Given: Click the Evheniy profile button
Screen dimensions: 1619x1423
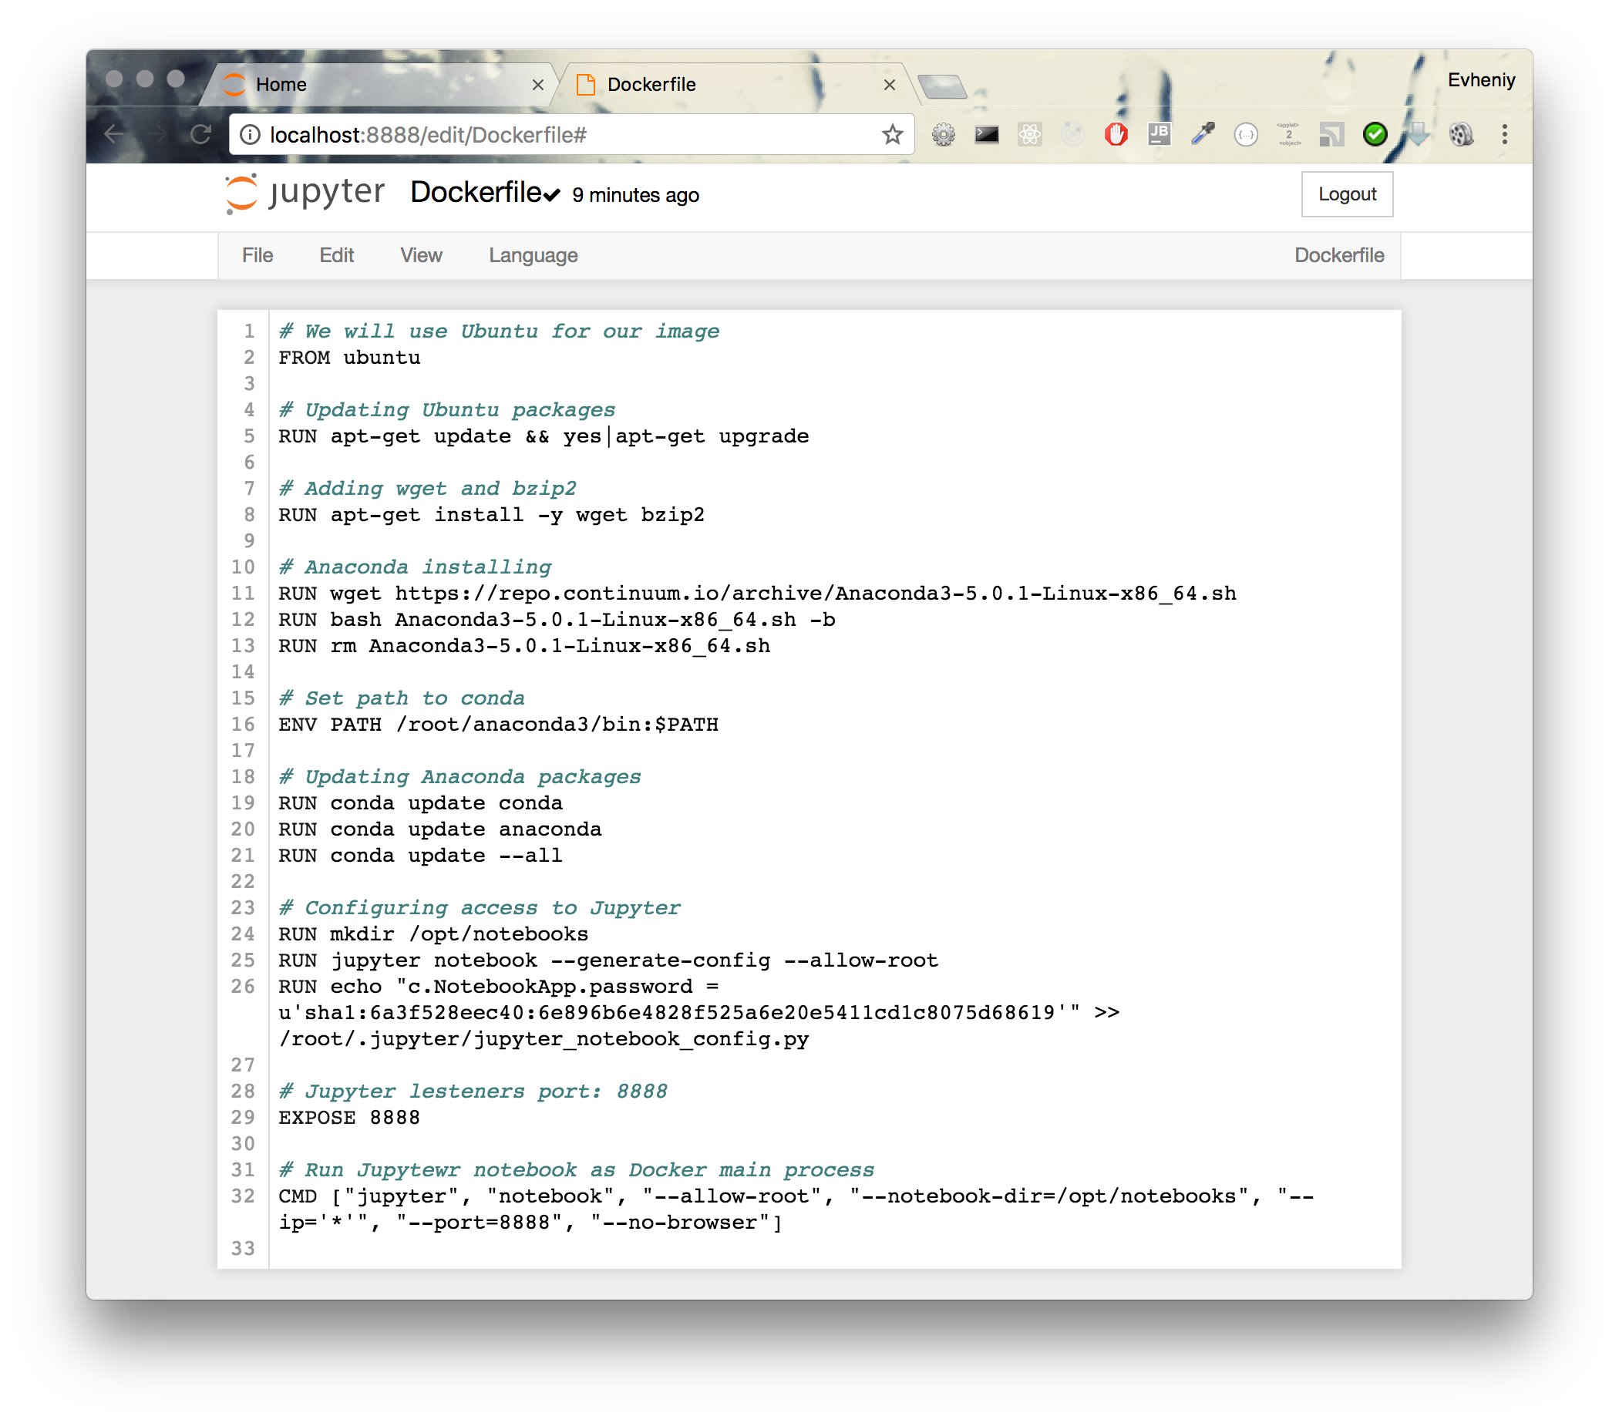Looking at the screenshot, I should click(1481, 80).
